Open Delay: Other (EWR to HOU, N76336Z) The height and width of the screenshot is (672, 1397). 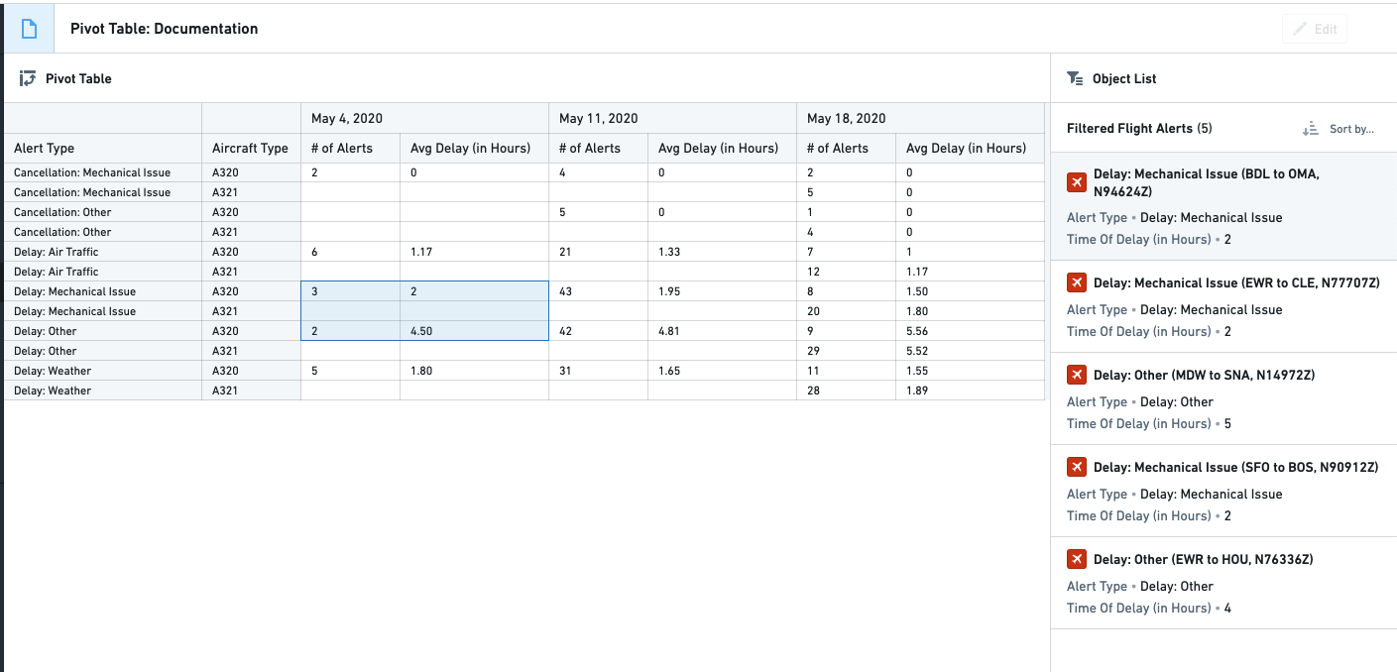(1223, 583)
